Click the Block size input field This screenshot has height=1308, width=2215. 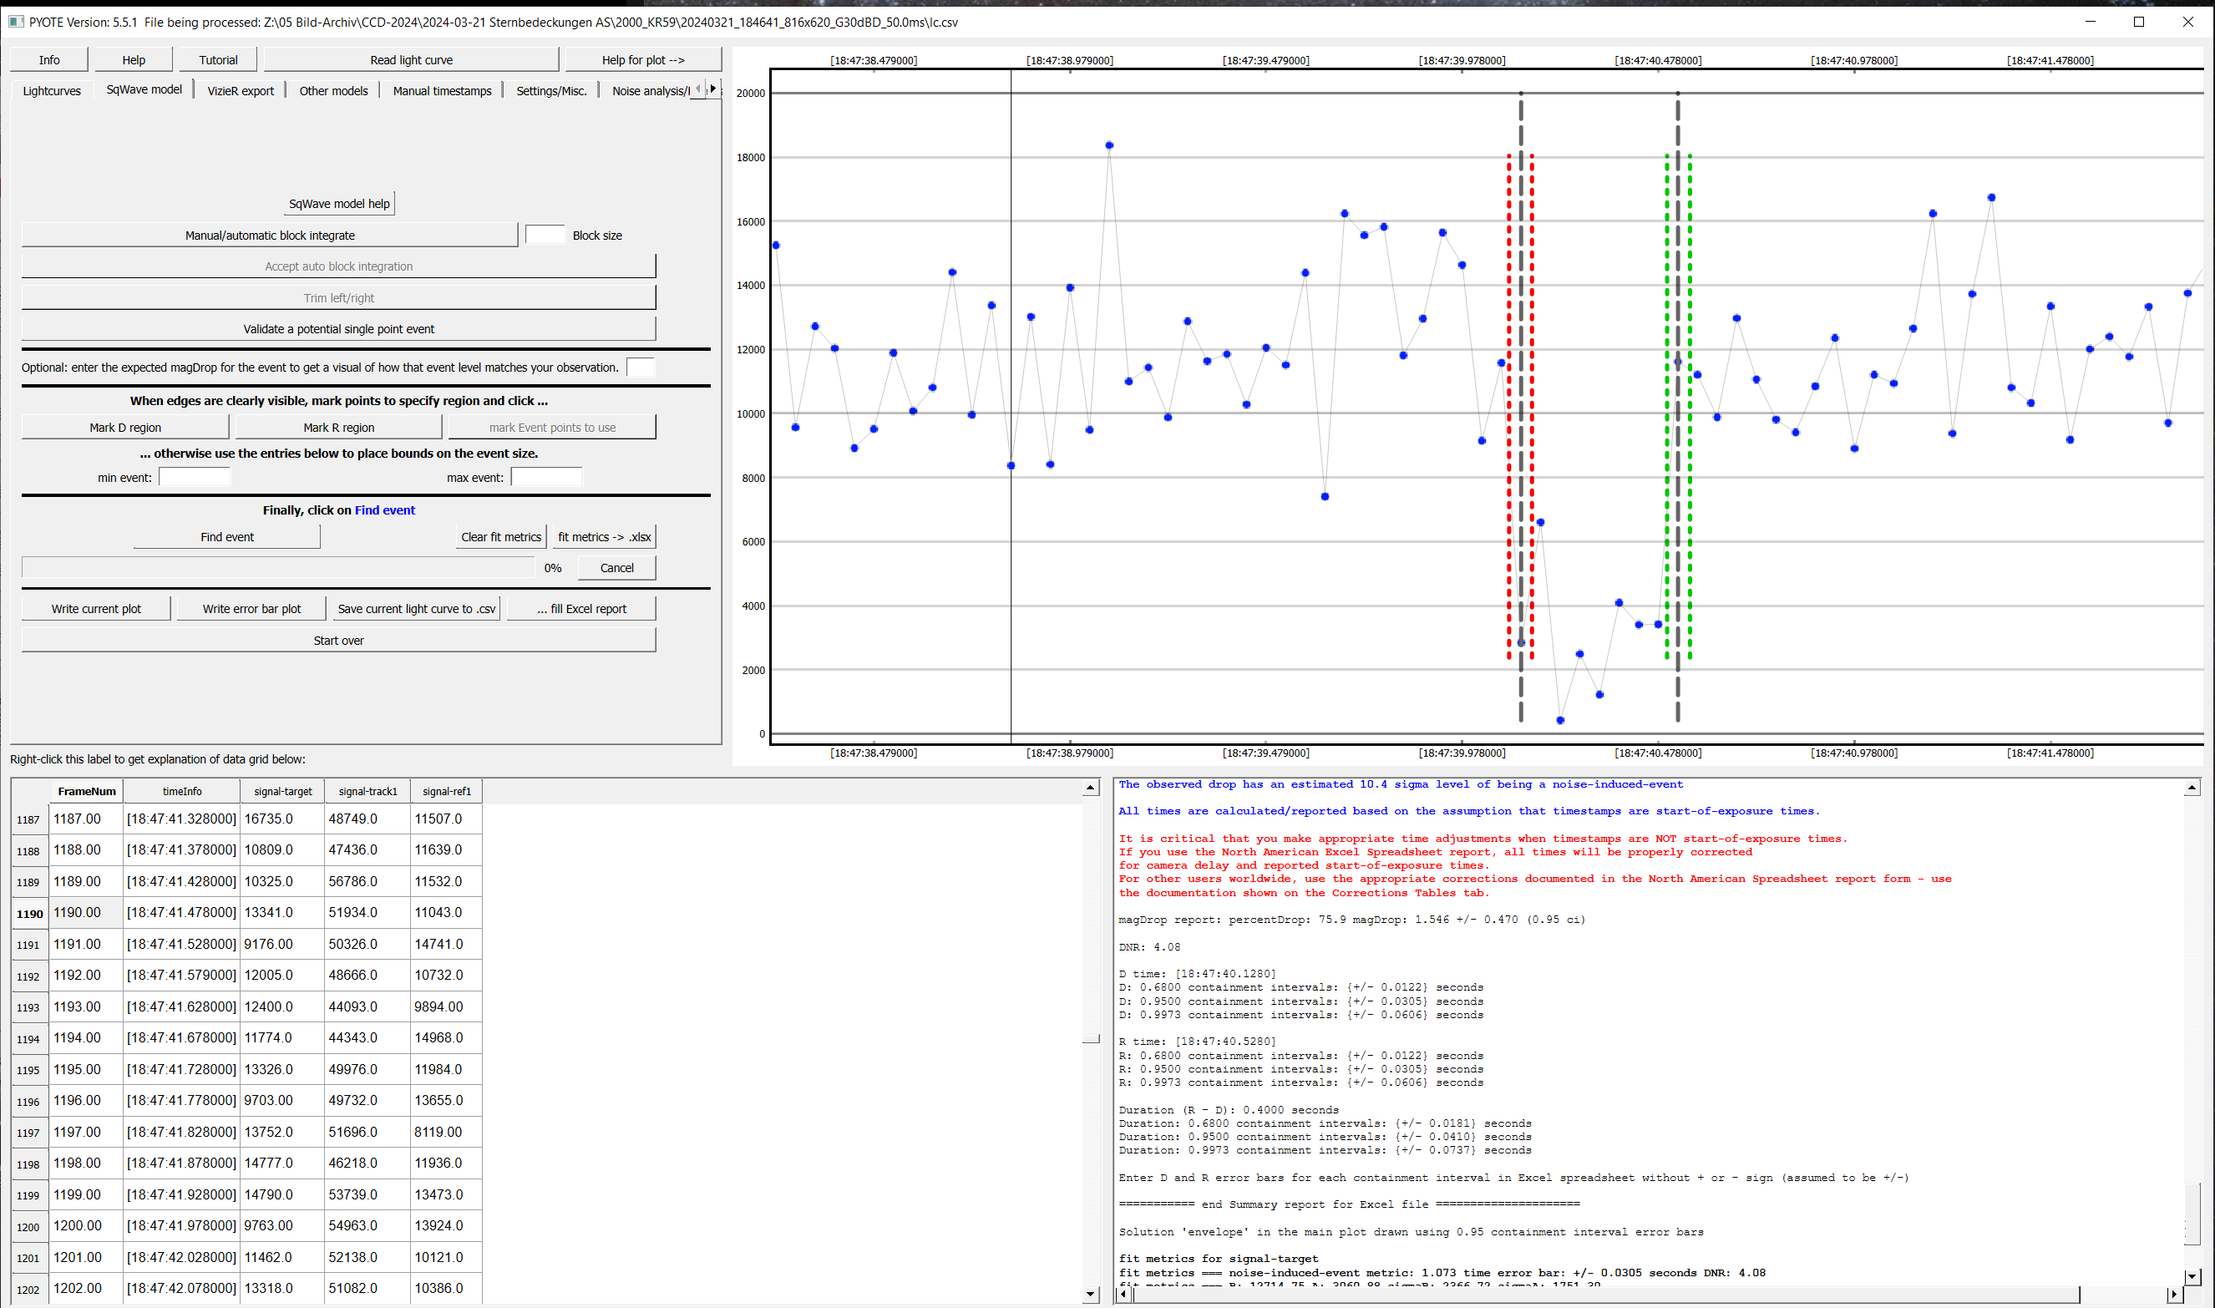[x=545, y=236]
